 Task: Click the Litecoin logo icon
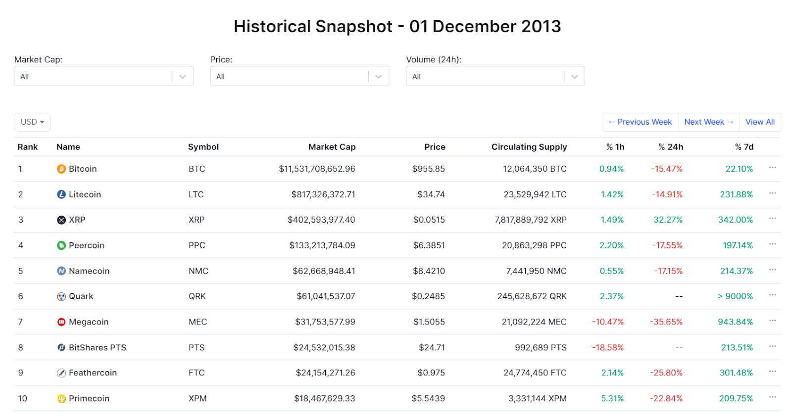(x=61, y=195)
